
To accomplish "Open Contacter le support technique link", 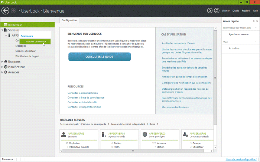I will point(84,107).
